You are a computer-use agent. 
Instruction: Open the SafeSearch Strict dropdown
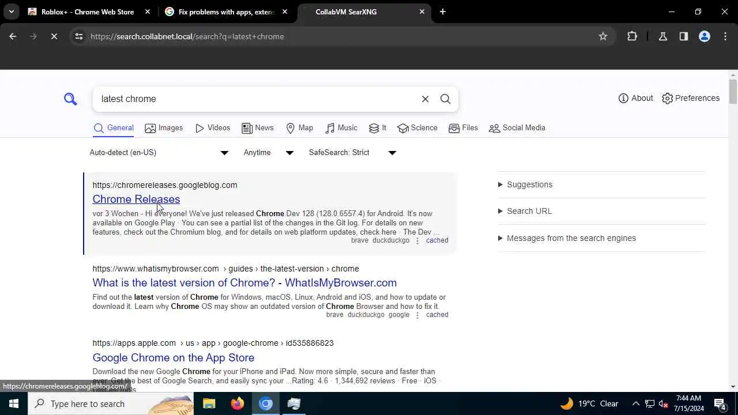pyautogui.click(x=353, y=153)
